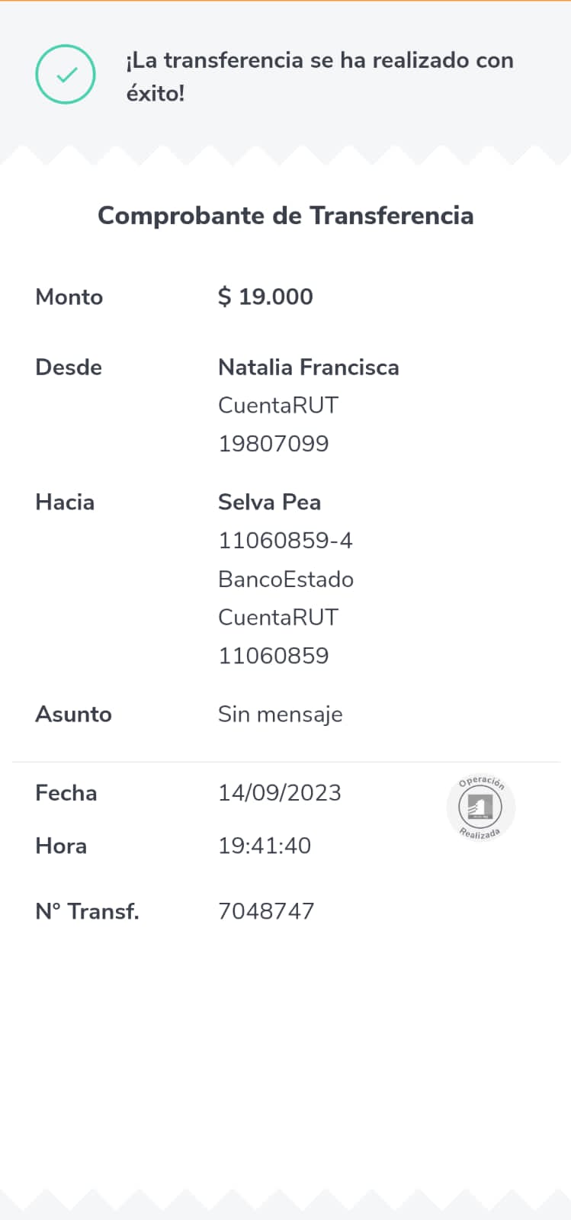This screenshot has height=1220, width=571.
Task: Tap the transfer success message text
Action: pyautogui.click(x=319, y=76)
